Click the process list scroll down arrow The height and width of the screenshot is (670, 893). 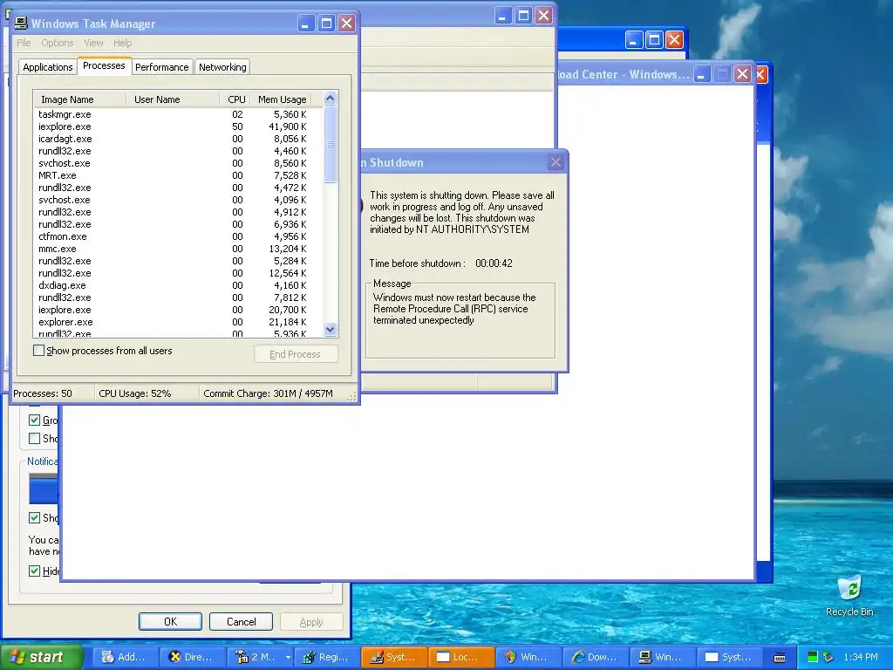[330, 329]
